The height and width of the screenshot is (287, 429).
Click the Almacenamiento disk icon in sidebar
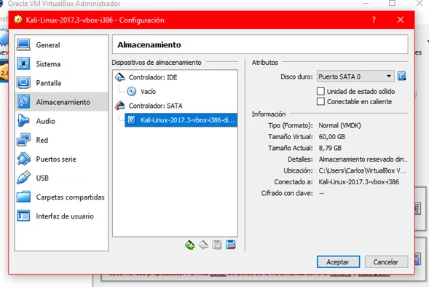tap(23, 102)
